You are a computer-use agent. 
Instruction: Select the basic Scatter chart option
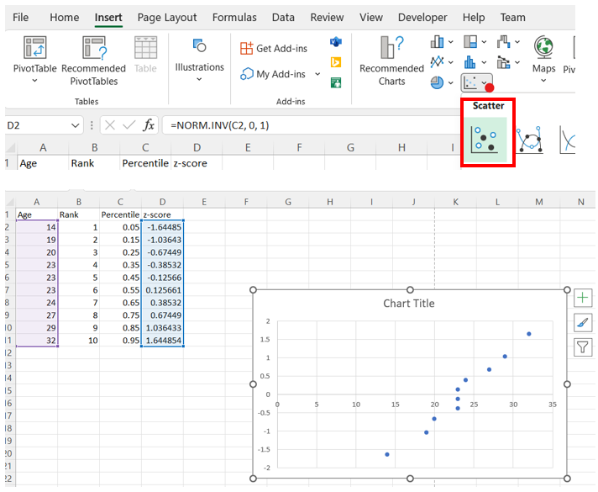(485, 140)
